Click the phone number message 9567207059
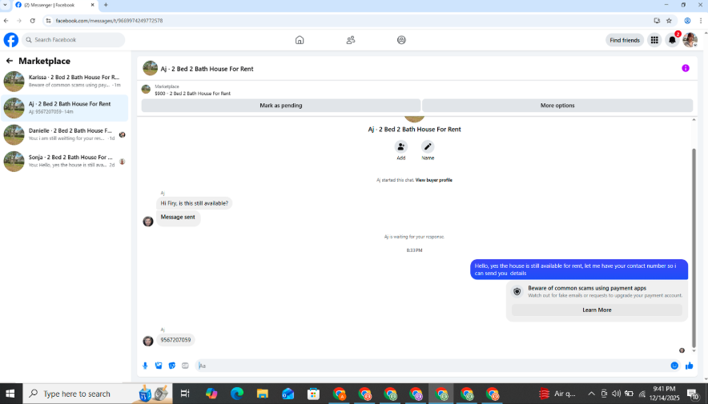The width and height of the screenshot is (708, 404). 175,340
